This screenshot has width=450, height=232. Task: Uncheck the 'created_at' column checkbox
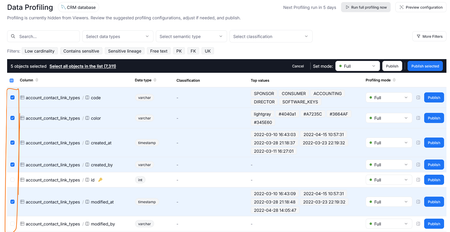pos(12,143)
